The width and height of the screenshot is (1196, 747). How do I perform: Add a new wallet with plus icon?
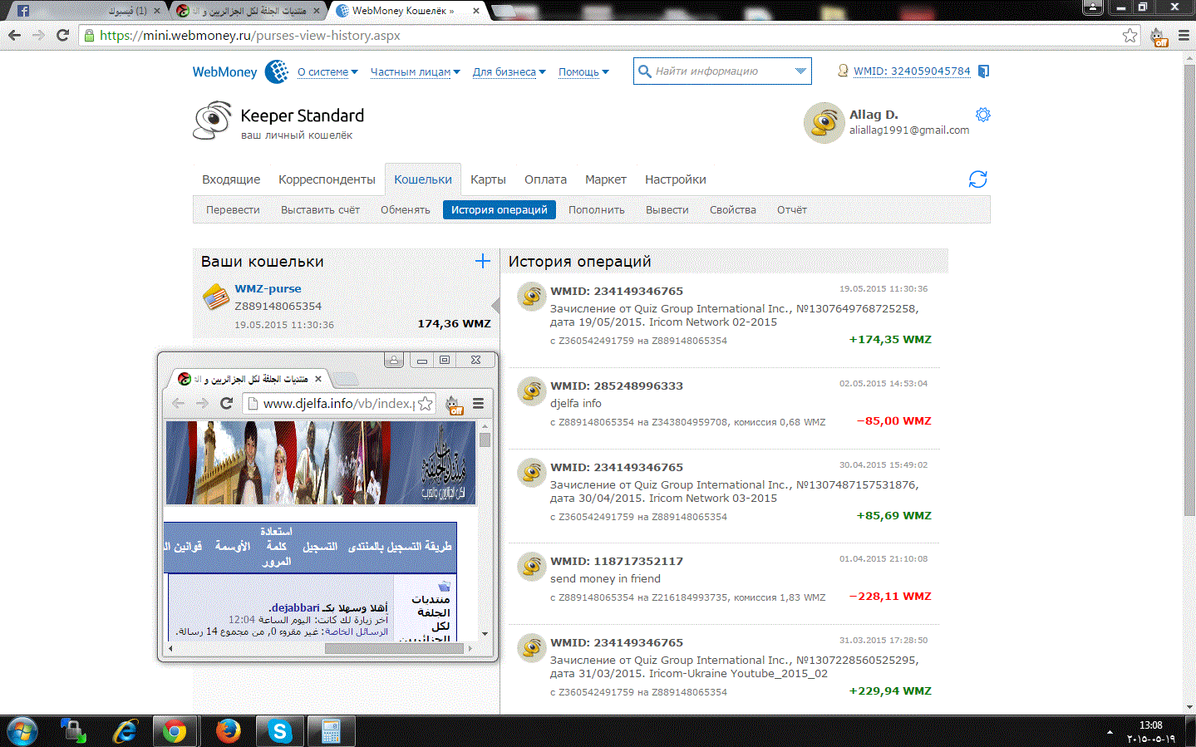[x=483, y=261]
